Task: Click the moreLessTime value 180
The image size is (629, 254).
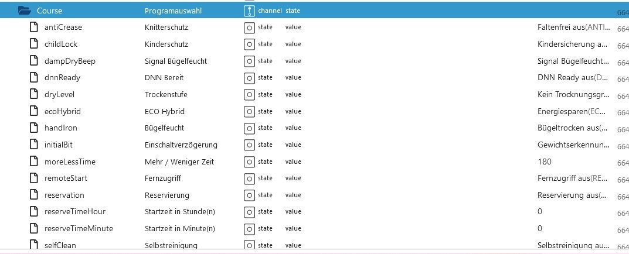Action: tap(544, 162)
